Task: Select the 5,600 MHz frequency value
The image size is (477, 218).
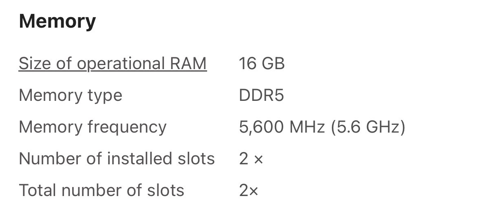Action: click(282, 127)
